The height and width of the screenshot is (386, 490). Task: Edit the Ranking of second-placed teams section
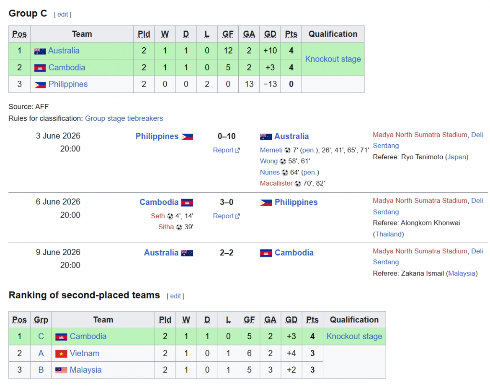[x=175, y=296]
